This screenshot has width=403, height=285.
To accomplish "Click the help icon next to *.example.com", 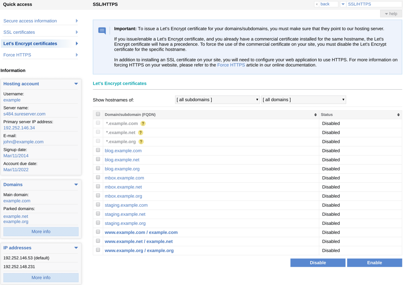I will pyautogui.click(x=143, y=124).
